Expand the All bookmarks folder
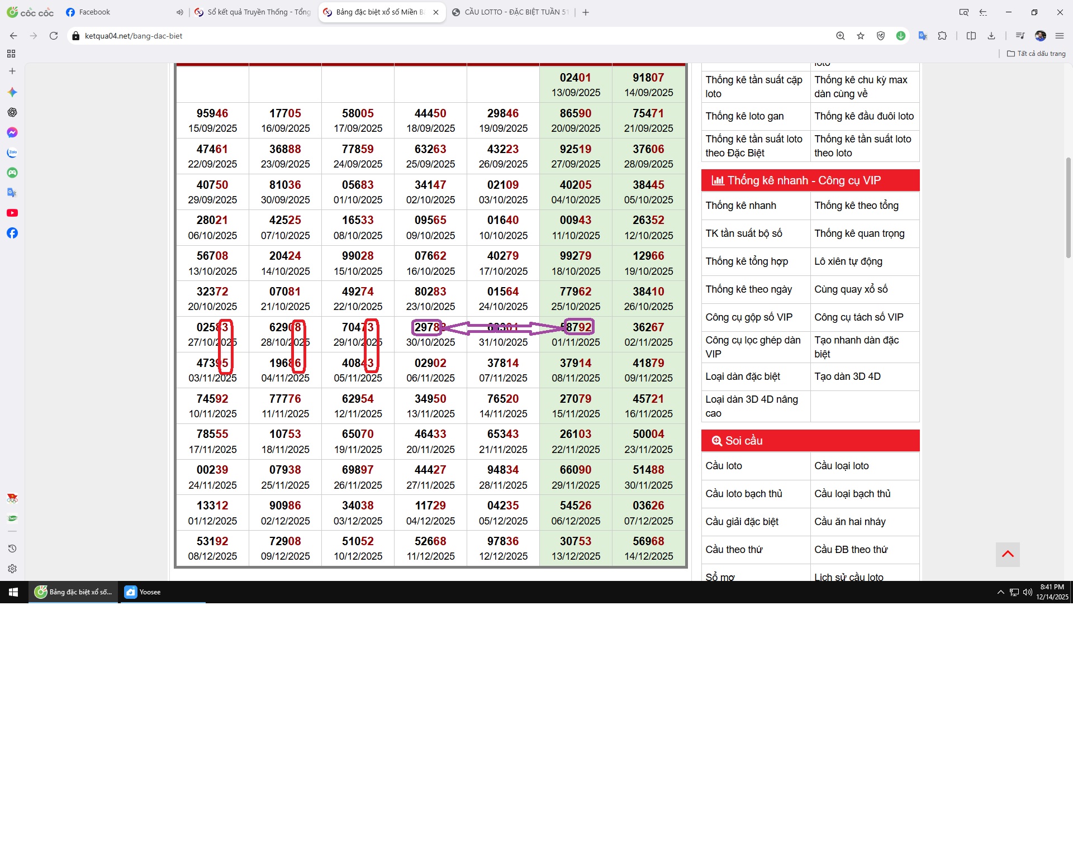This screenshot has height=858, width=1073. (1036, 54)
